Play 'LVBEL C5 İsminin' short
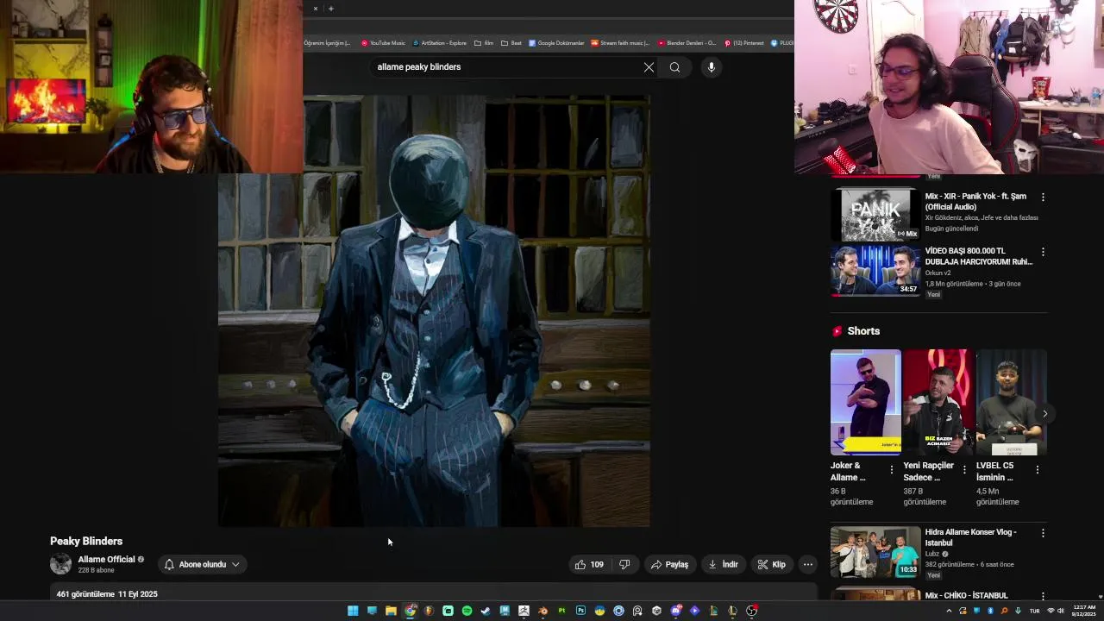The width and height of the screenshot is (1104, 621). (1011, 402)
